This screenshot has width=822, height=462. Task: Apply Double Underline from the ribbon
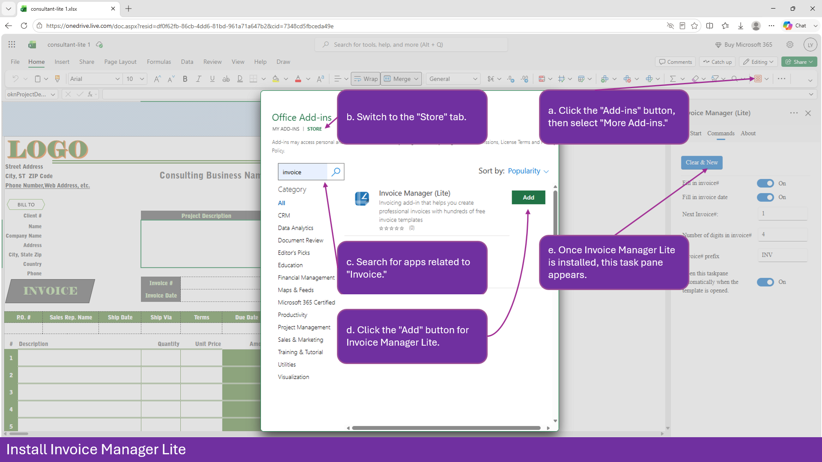[x=240, y=79]
